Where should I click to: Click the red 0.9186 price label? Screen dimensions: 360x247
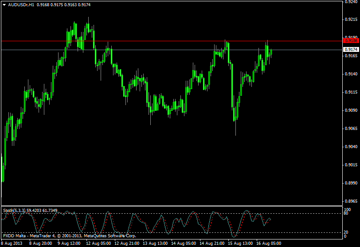[x=351, y=41]
